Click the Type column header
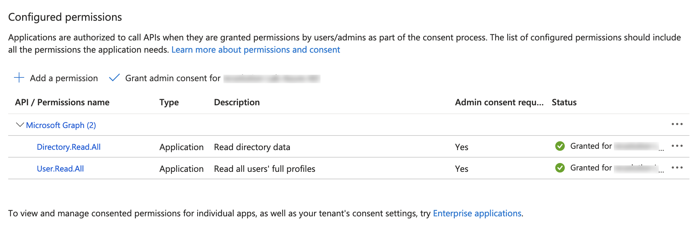Viewport: 699px width, 235px height. click(169, 103)
